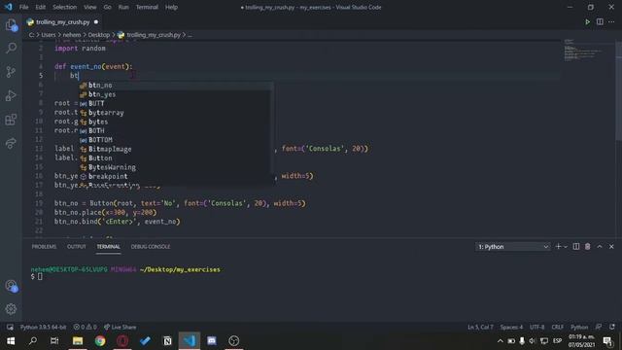The height and width of the screenshot is (350, 622).
Task: Select BitmapImage autocomplete suggestion
Action: pos(176,149)
